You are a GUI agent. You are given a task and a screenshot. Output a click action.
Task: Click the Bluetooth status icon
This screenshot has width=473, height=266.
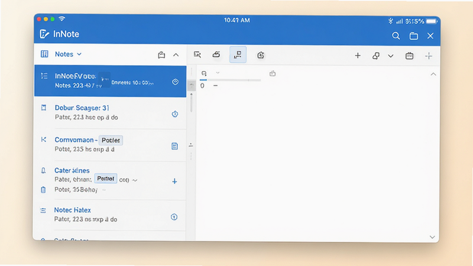(391, 21)
